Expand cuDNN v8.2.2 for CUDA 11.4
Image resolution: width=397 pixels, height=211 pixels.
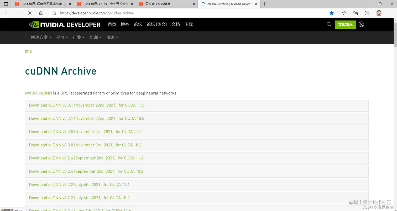click(x=197, y=185)
